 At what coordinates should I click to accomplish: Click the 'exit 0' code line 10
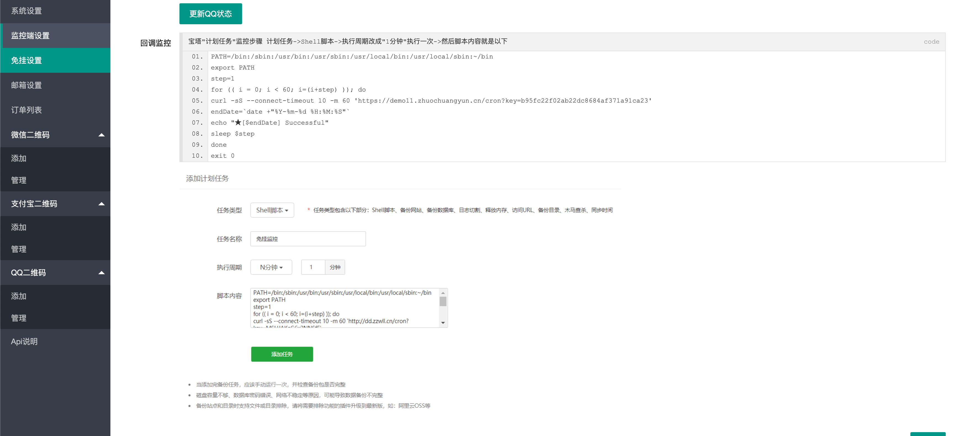(222, 156)
